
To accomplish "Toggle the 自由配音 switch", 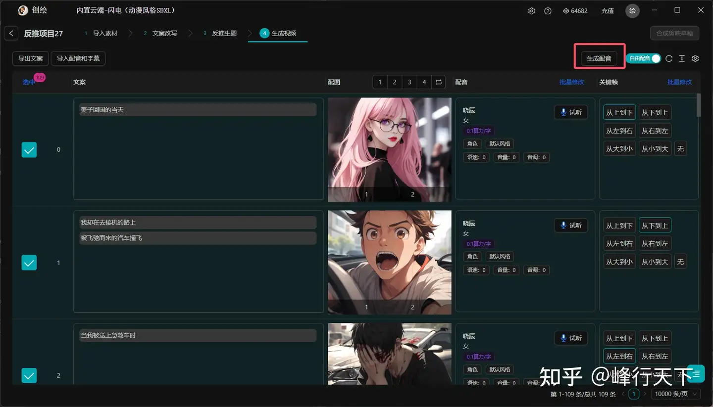I will (643, 58).
